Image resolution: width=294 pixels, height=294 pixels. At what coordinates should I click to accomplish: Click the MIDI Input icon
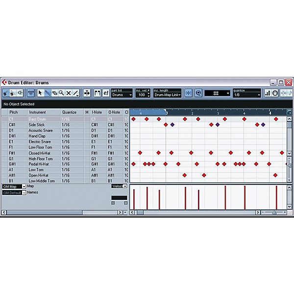275,93
